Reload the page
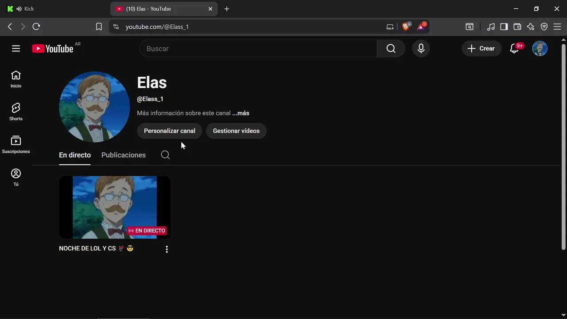This screenshot has height=319, width=567. [x=36, y=27]
